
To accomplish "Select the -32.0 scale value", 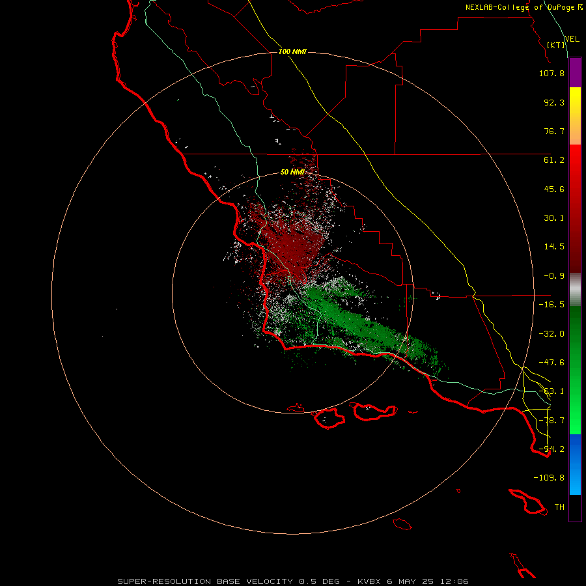I will point(551,334).
